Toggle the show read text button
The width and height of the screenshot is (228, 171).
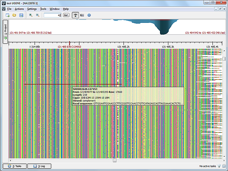coord(75,15)
